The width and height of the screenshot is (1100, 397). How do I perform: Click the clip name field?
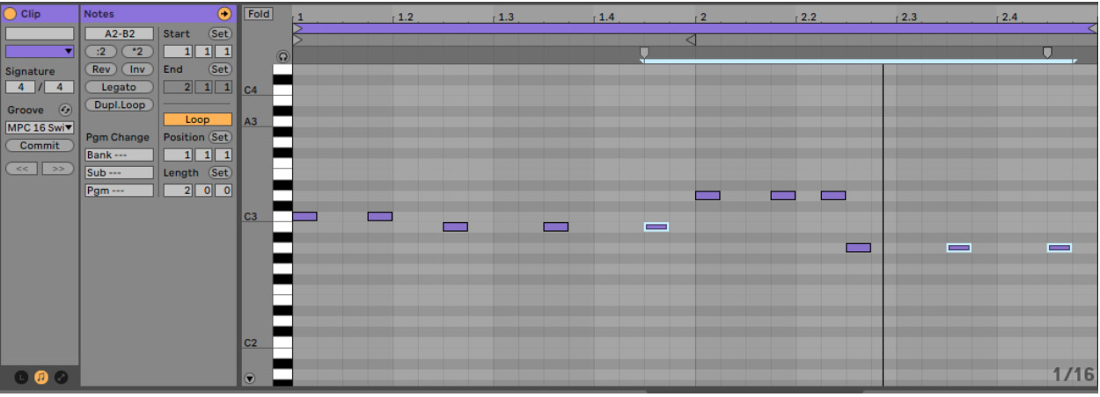pyautogui.click(x=40, y=33)
